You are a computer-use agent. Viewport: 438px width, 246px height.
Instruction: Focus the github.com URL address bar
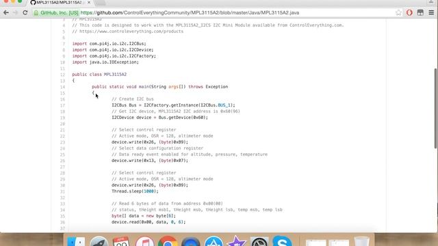[x=190, y=13]
